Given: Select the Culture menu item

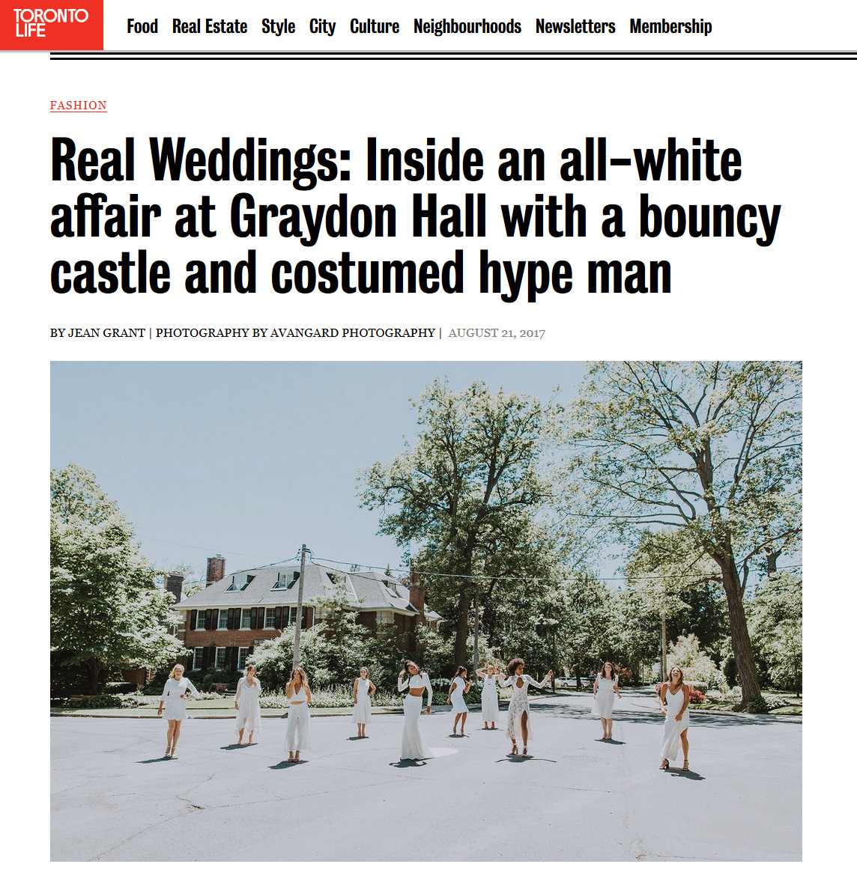Looking at the screenshot, I should coord(374,27).
